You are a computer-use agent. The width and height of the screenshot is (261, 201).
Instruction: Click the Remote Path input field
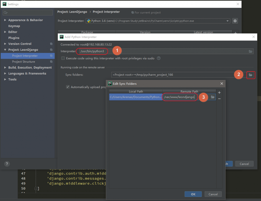point(180,97)
